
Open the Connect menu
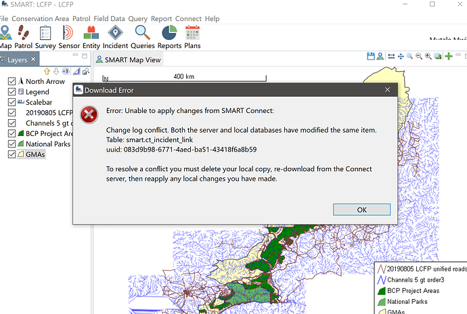188,18
